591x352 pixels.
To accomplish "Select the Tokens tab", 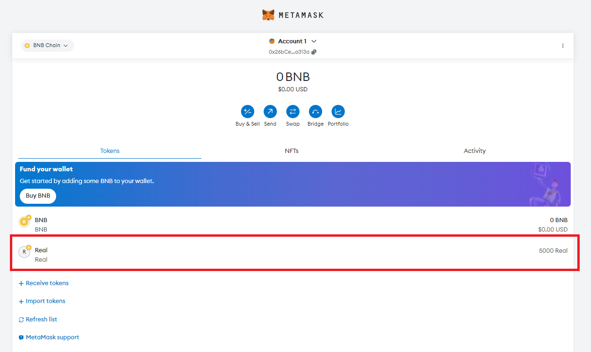I will coord(110,151).
